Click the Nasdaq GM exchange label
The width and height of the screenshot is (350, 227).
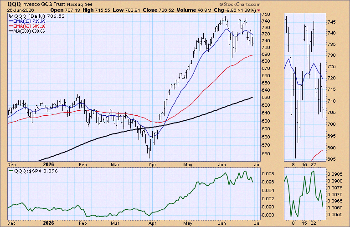(79, 5)
